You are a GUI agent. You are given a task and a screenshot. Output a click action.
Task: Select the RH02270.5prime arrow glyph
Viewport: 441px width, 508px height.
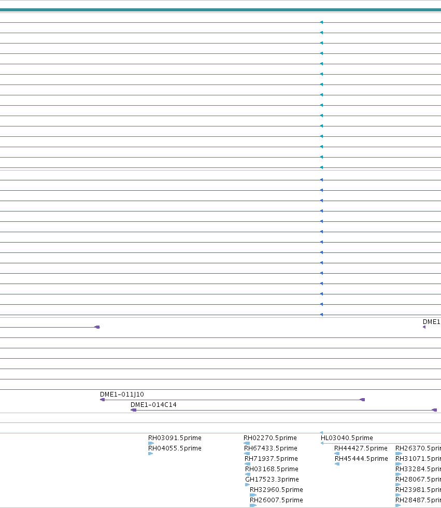pos(247,443)
